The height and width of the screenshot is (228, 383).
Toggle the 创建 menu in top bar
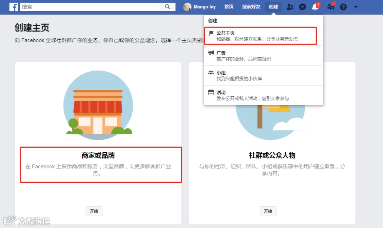pyautogui.click(x=273, y=7)
